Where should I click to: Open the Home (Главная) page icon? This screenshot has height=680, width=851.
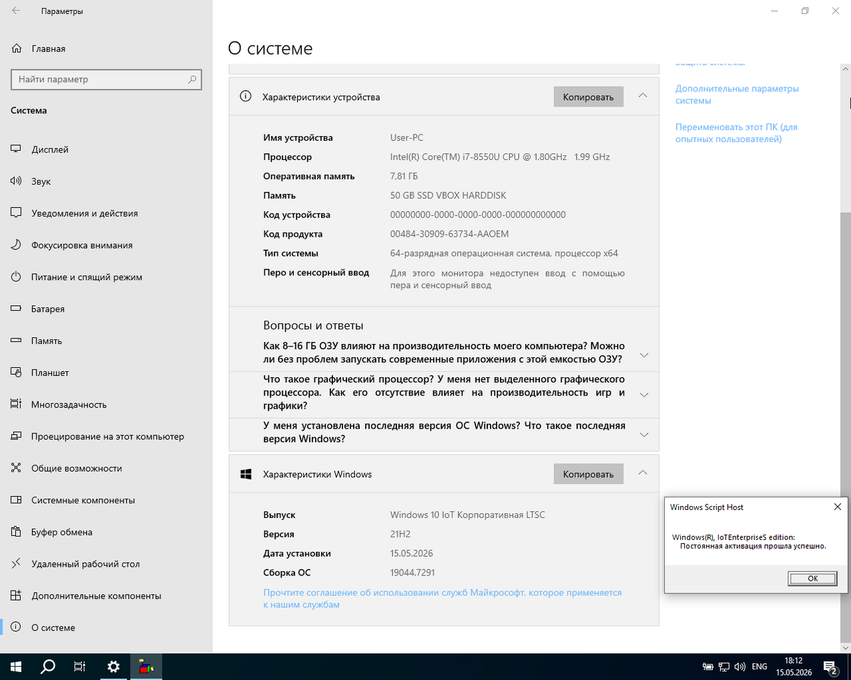coord(17,49)
